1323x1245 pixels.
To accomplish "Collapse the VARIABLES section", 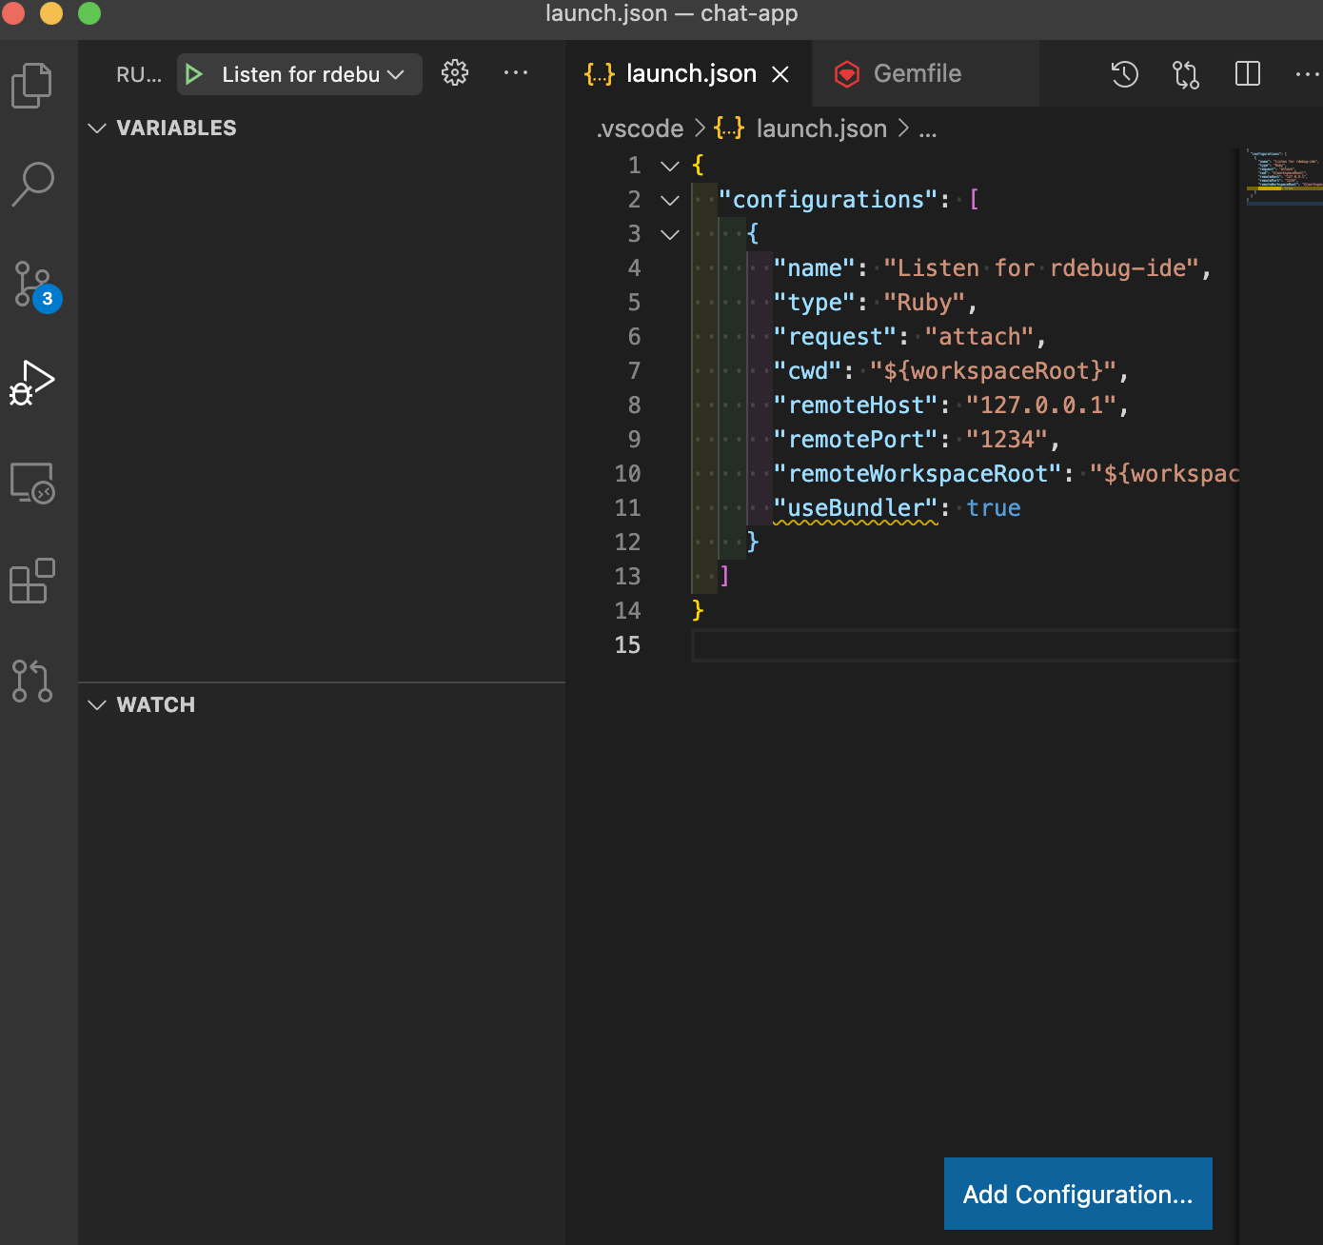I will 97,128.
